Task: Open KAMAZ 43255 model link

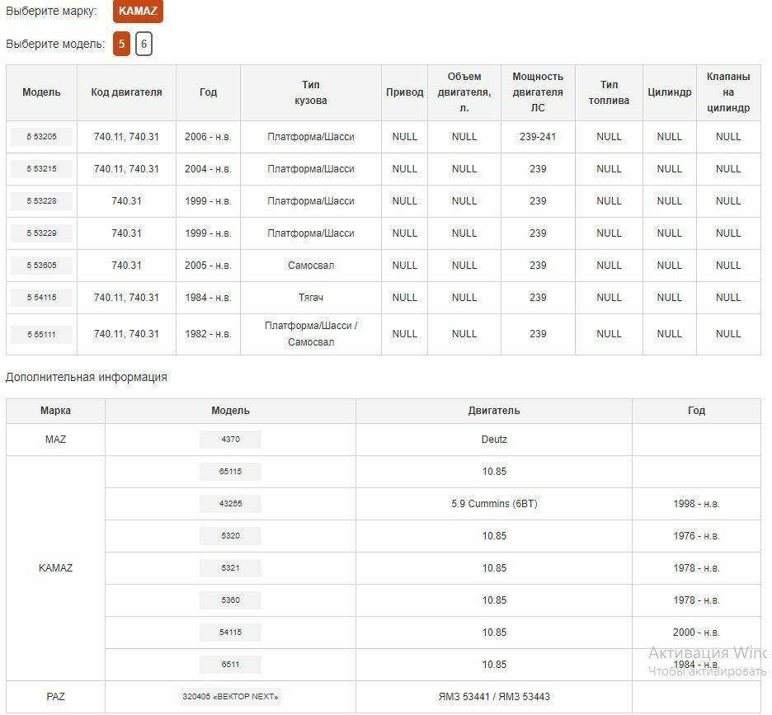Action: (230, 504)
